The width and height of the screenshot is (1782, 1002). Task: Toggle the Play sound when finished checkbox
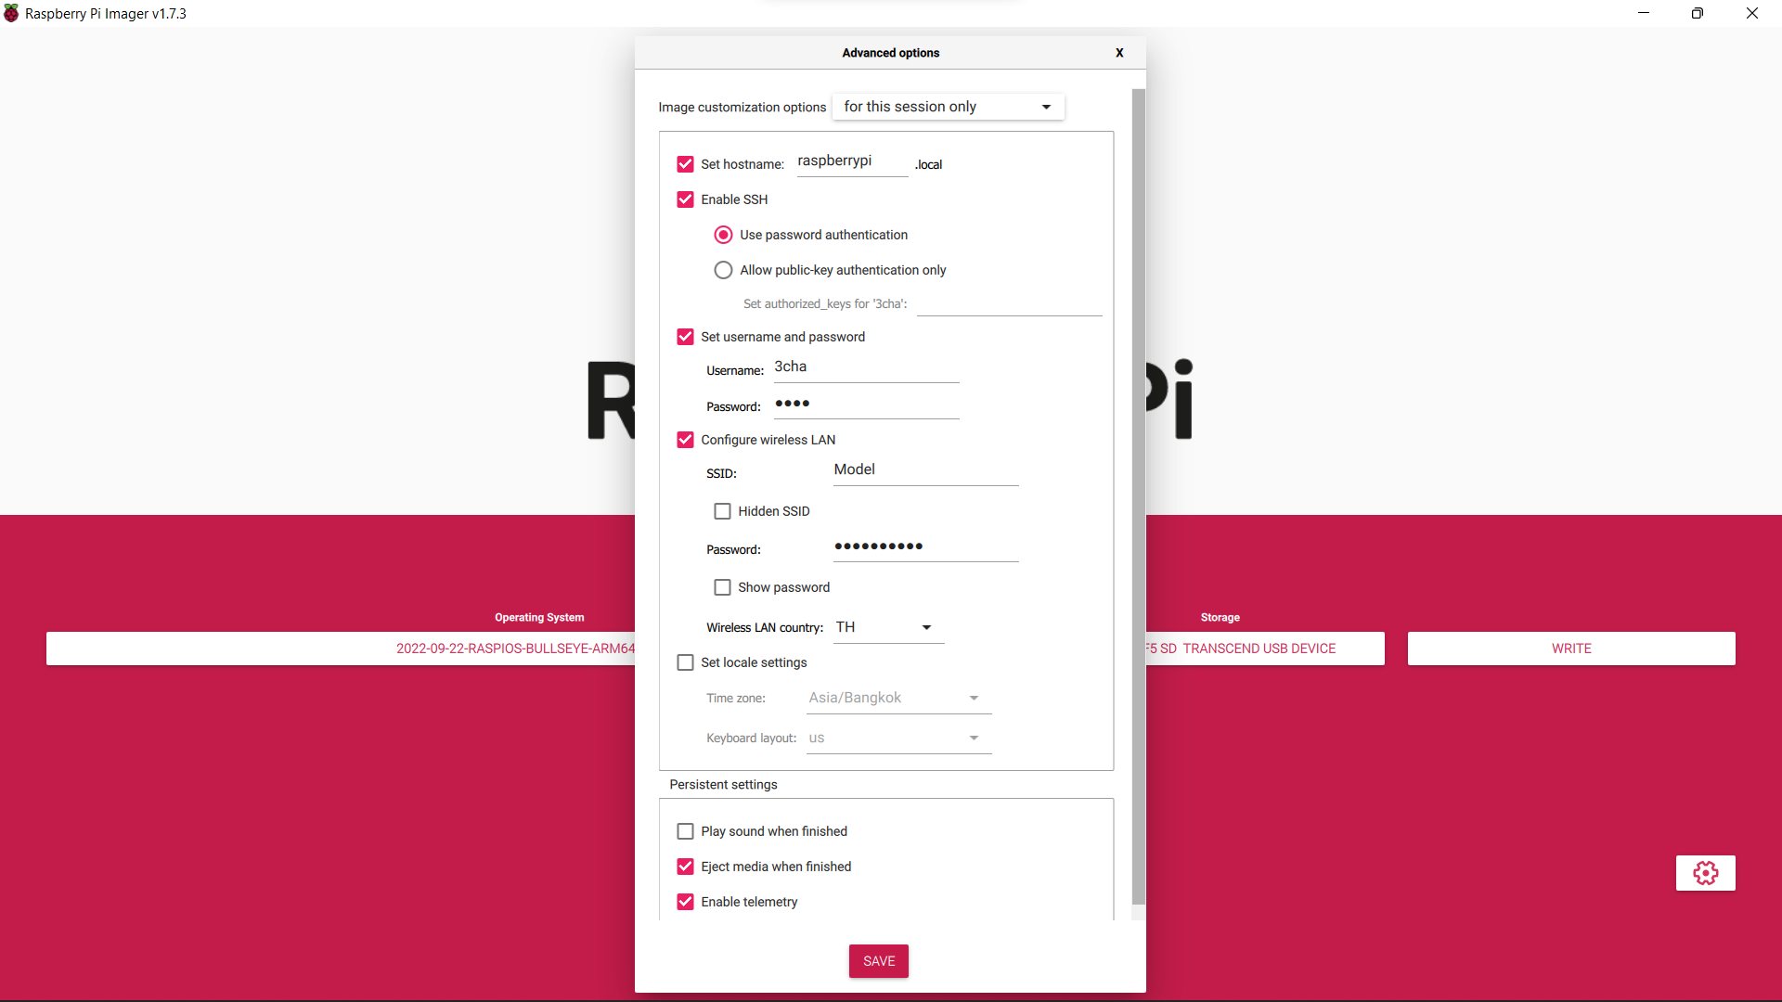tap(685, 830)
